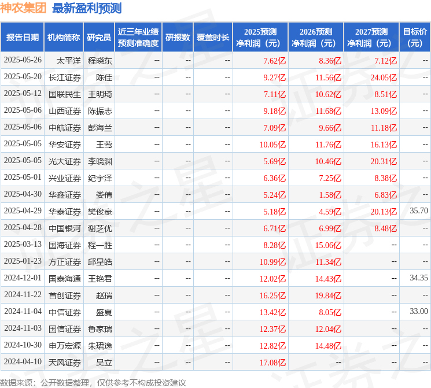The height and width of the screenshot is (388, 431).
Task: Click the 13.09亿 forecast value
Action: point(384,111)
